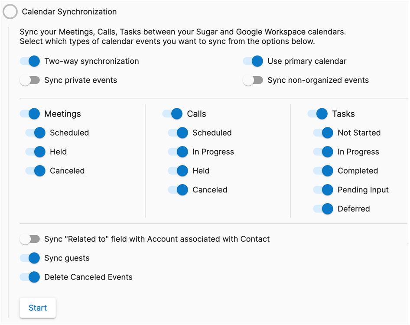Viewport: 410px width, 325px height.
Task: Disable Tasks Deferred toggle
Action: (323, 209)
